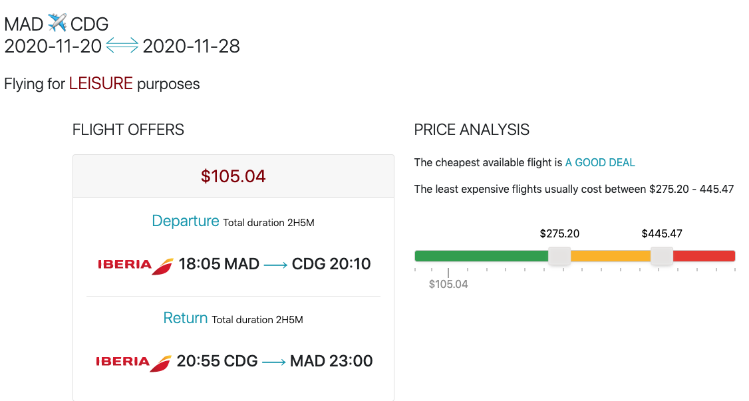Viewport: 749px width, 401px height.
Task: Click the Iberia logo on the return flight
Action: coord(134,362)
